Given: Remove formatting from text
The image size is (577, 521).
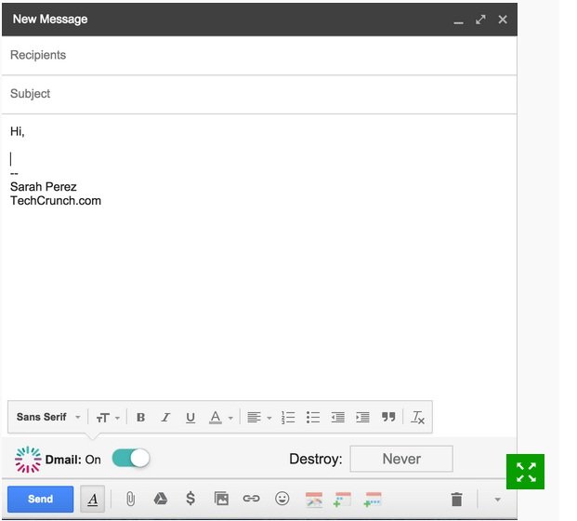Looking at the screenshot, I should 418,418.
